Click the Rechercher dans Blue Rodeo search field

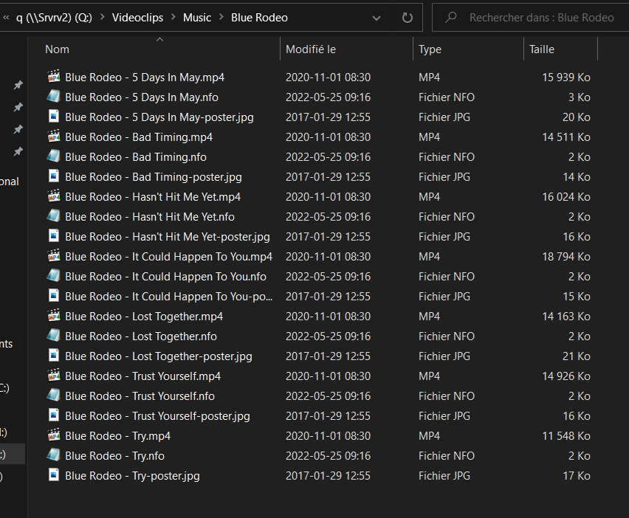click(x=541, y=17)
